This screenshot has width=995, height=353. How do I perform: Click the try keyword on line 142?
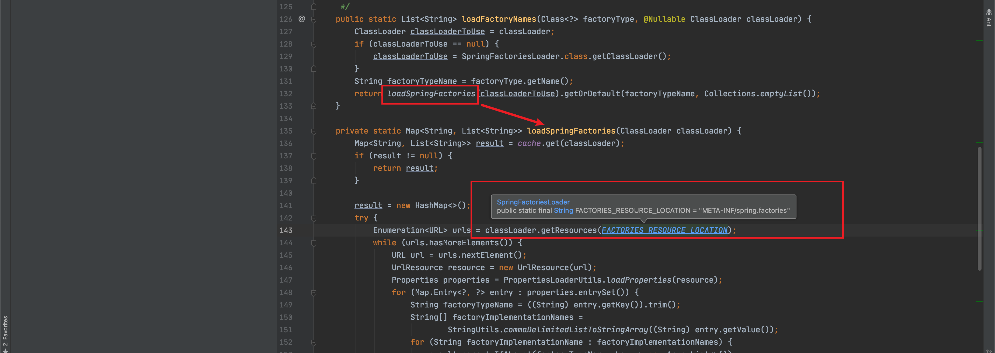(361, 218)
